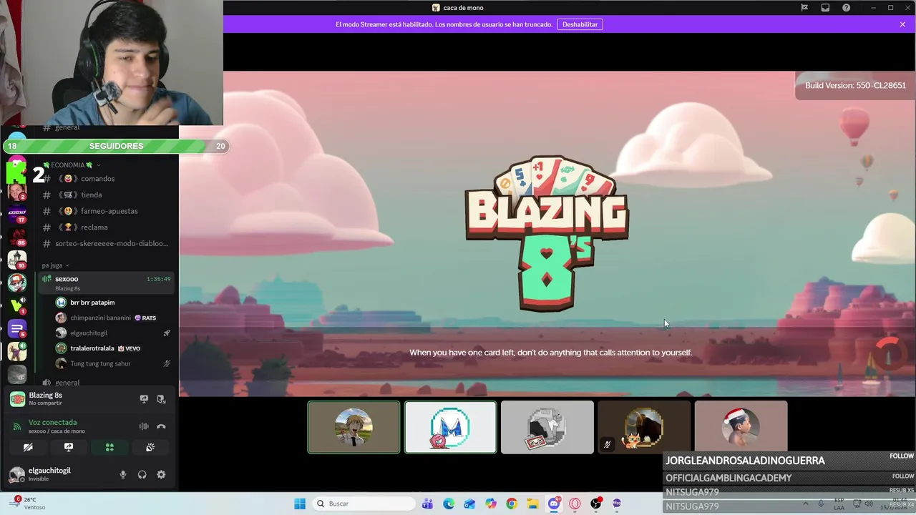Start screen share button
The width and height of the screenshot is (916, 515).
pos(69,447)
